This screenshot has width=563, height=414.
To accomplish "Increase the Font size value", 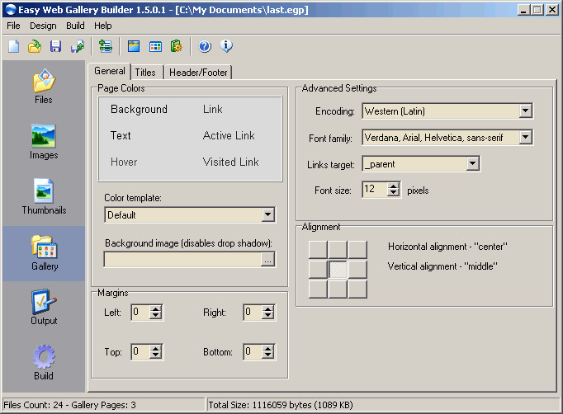I will click(394, 186).
